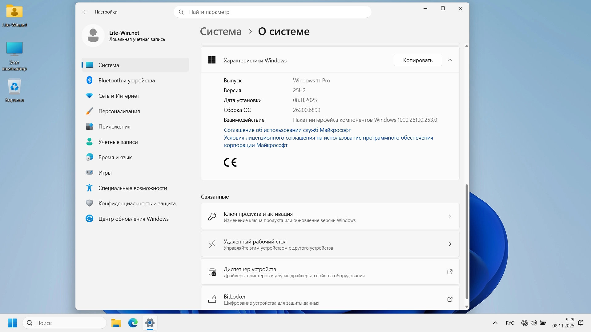
Task: Click the back arrow in Settings
Action: point(85,12)
